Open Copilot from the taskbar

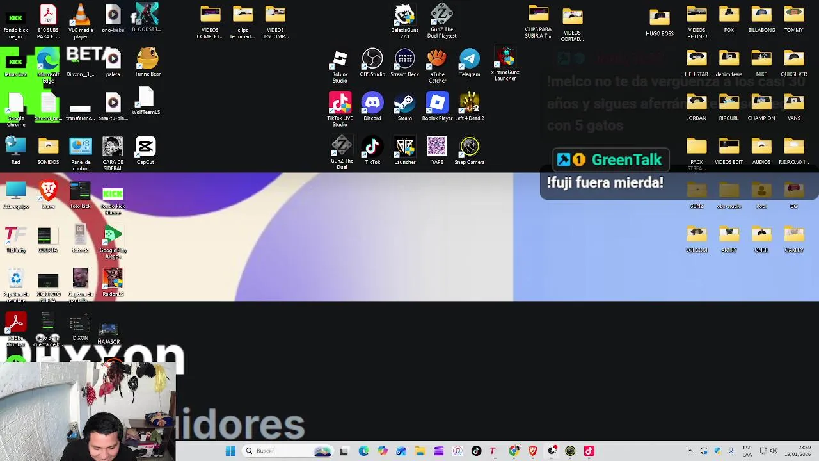(382, 451)
